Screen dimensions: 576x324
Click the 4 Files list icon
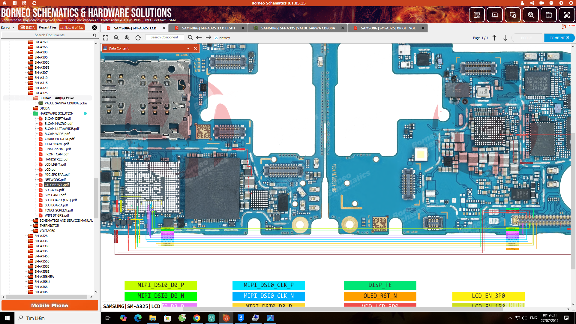click(568, 26)
